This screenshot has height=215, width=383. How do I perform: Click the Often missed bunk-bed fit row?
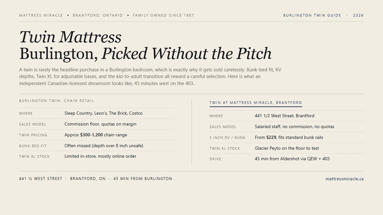[x=96, y=146]
